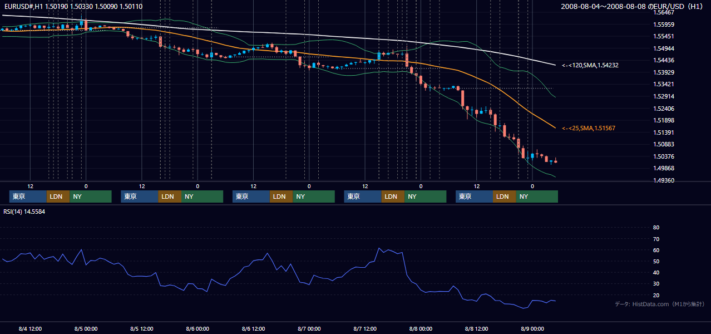Select the 8/5 12:00 date label
Image resolution: width=711 pixels, height=334 pixels.
(142, 328)
